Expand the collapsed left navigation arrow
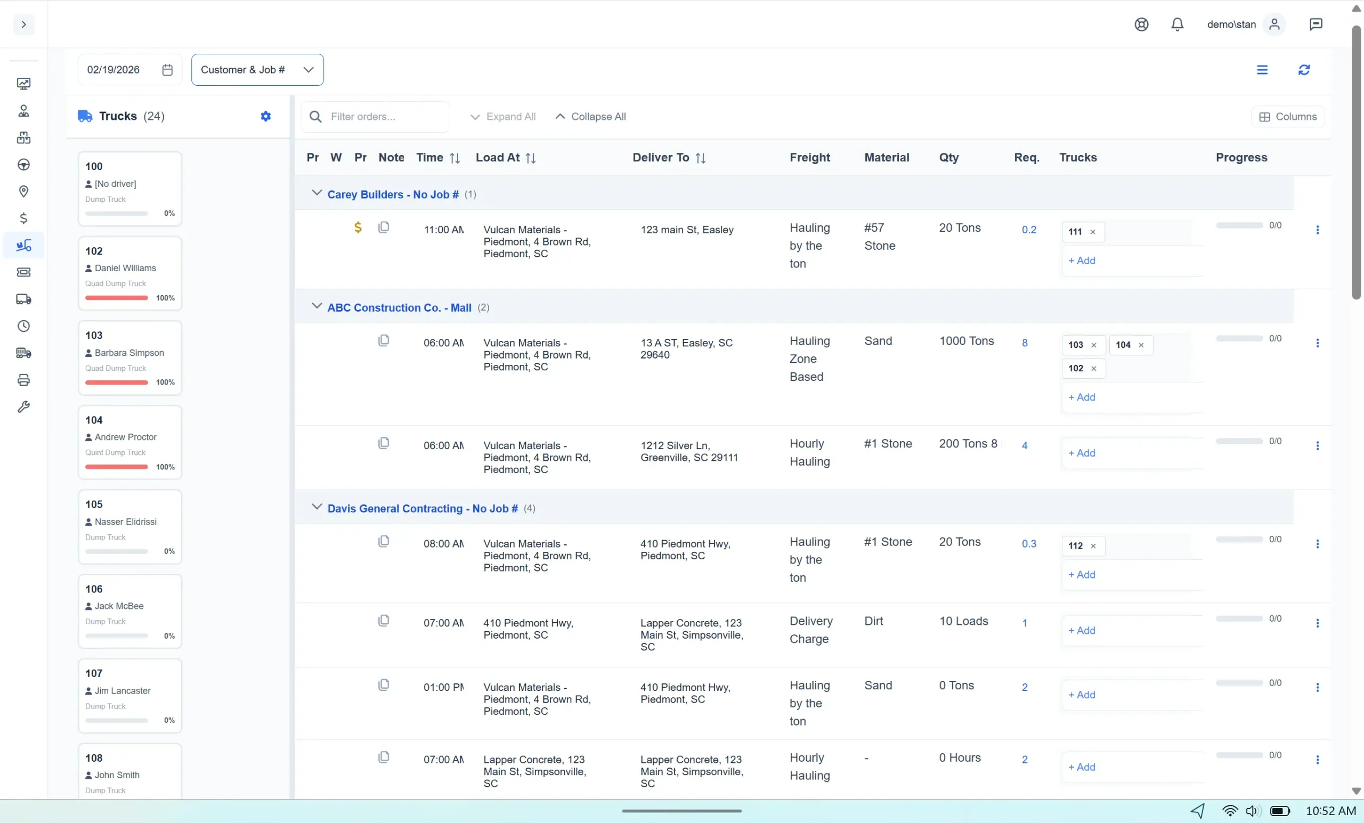This screenshot has width=1364, height=823. pos(23,25)
